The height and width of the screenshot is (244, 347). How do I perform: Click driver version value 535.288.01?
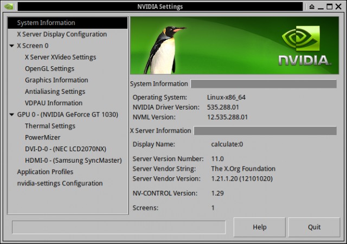[x=223, y=107]
